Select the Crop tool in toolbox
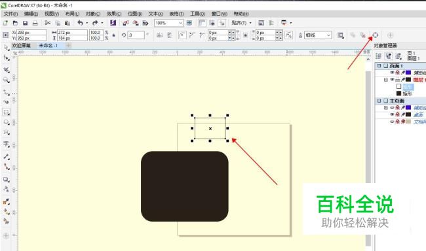Image resolution: width=426 pixels, height=251 pixels. [x=7, y=70]
